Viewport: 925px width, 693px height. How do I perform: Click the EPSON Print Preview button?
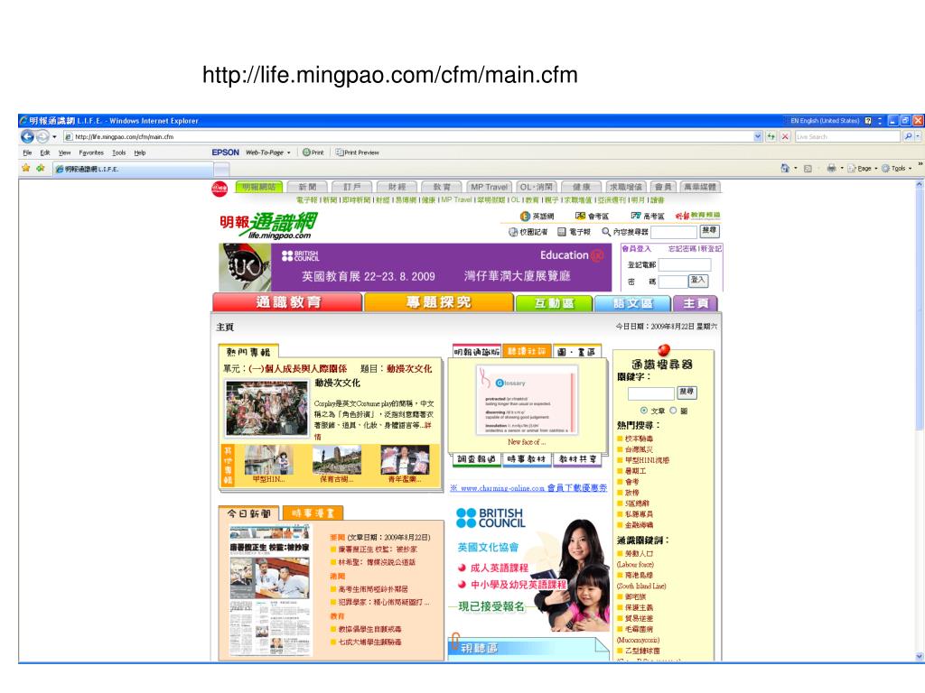point(357,152)
